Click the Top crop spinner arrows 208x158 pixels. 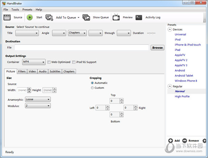tap(122, 101)
